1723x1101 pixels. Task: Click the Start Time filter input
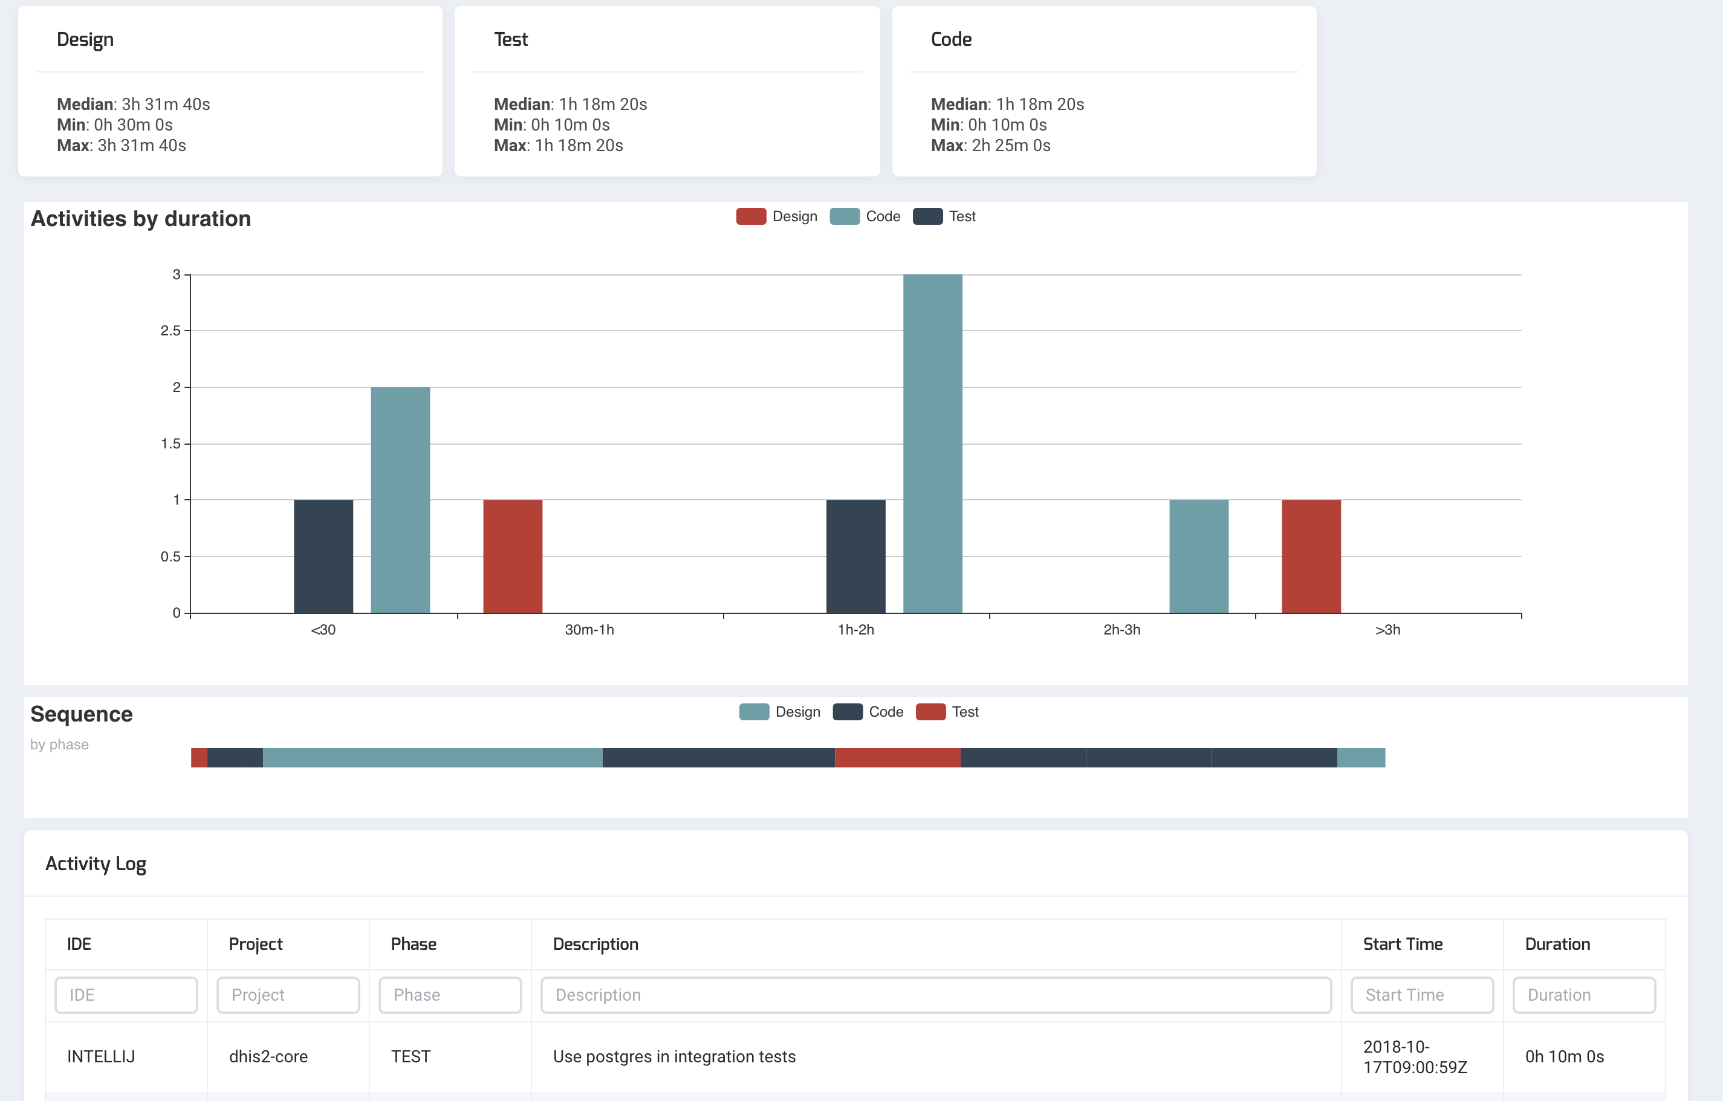(1421, 995)
